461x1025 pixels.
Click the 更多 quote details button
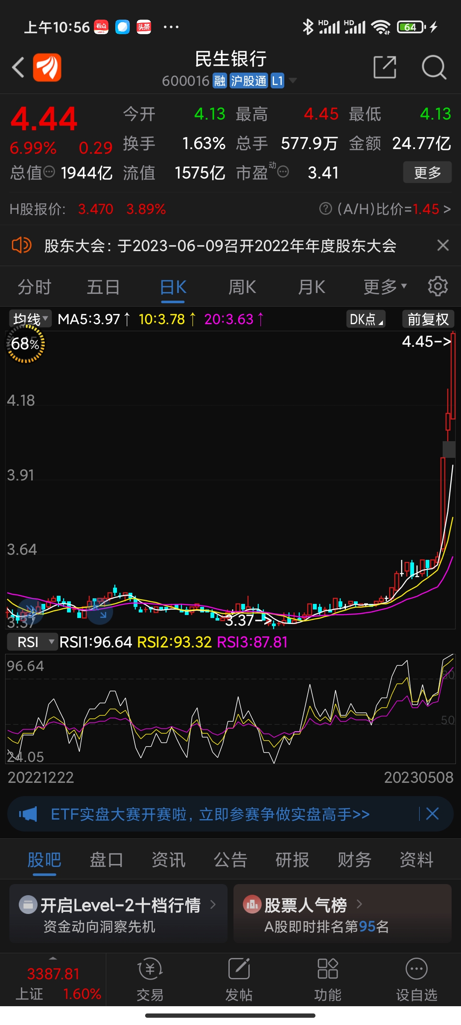(427, 173)
